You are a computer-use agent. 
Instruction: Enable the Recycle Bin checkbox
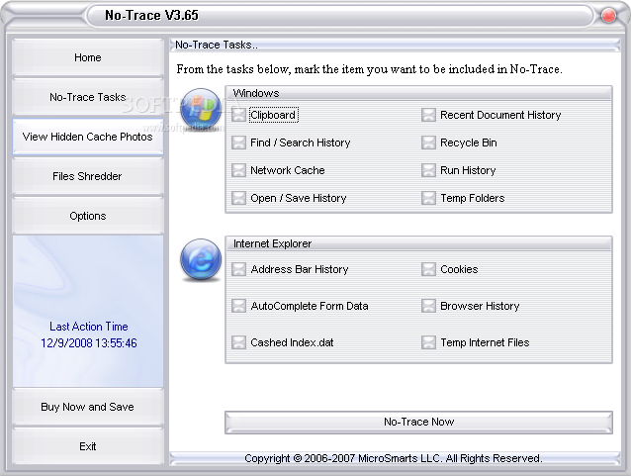pos(428,143)
